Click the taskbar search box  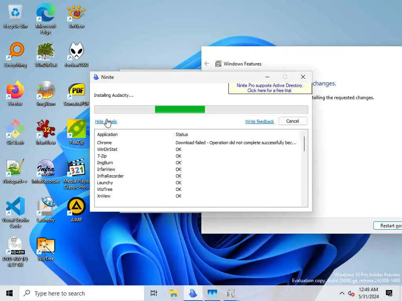point(82,293)
